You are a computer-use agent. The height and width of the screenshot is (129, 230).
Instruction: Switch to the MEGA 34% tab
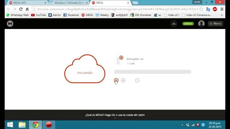click(x=26, y=3)
